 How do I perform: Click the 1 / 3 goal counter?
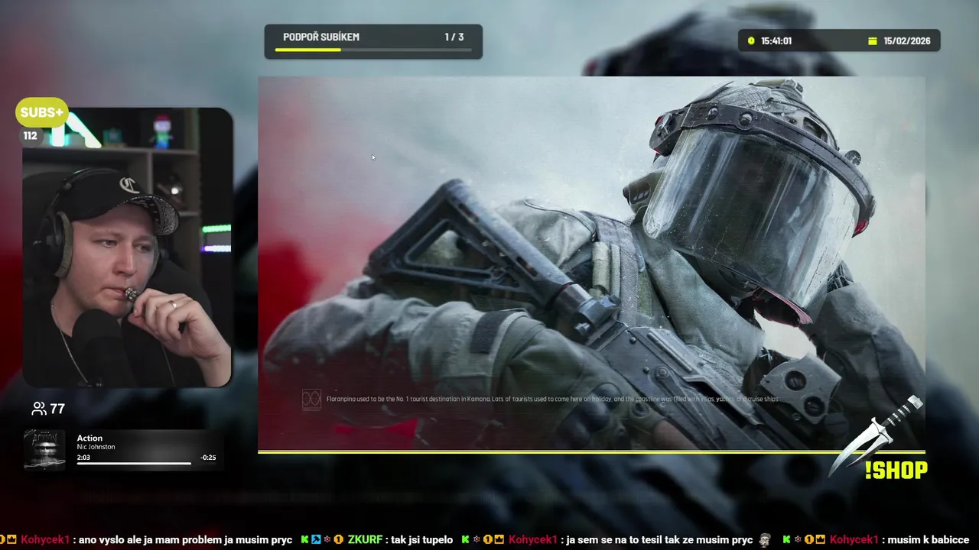click(x=454, y=37)
